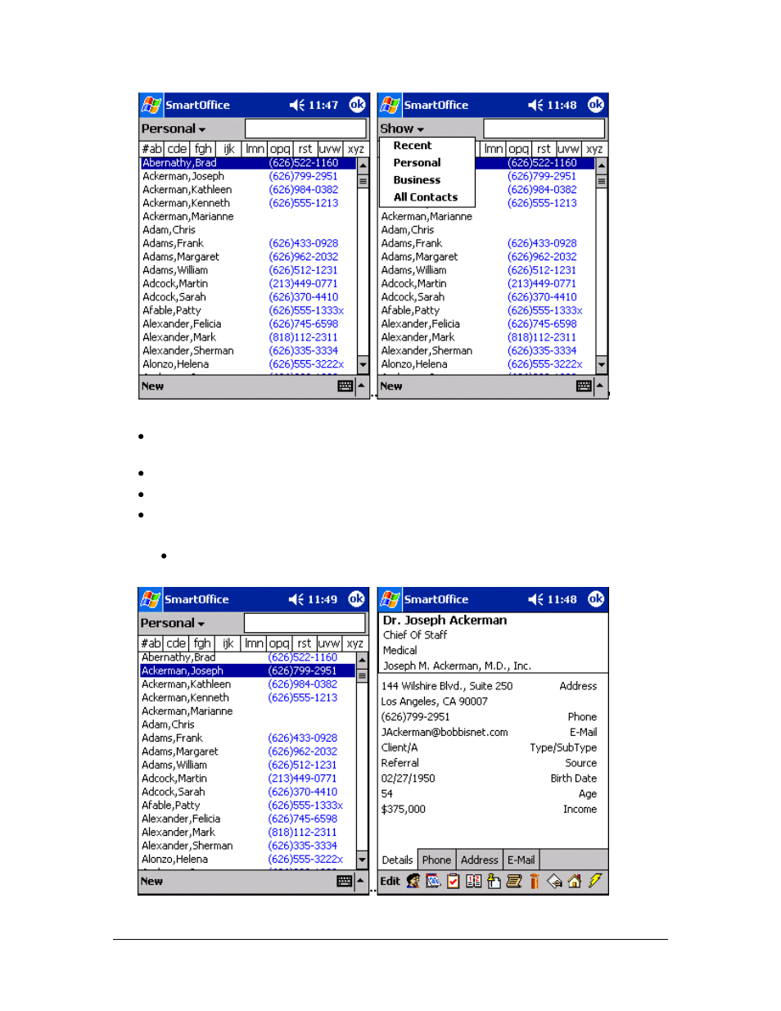Click New on the 11:47 screen
This screenshot has width=781, height=1011.
[x=153, y=386]
